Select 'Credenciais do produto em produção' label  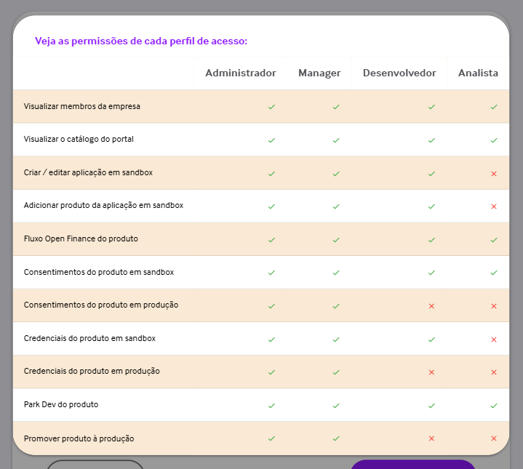point(92,371)
